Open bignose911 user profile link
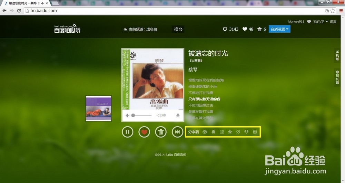345x183 pixels. pyautogui.click(x=296, y=22)
